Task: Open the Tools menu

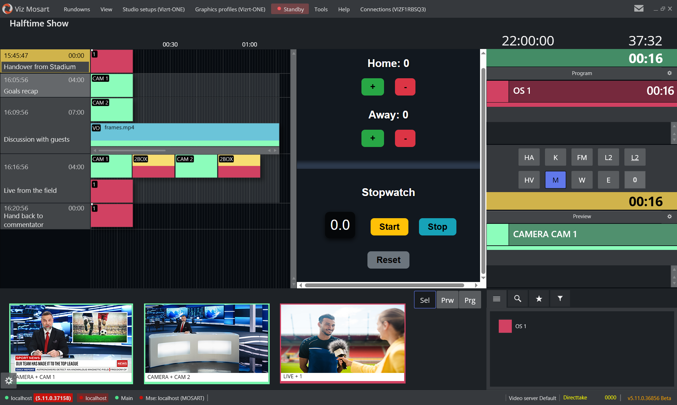Action: [321, 9]
